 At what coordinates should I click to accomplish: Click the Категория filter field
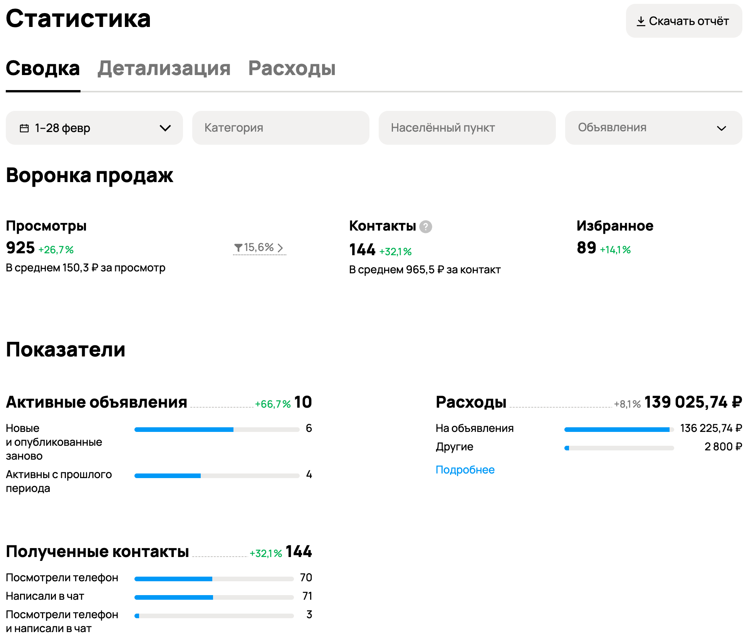click(x=280, y=128)
